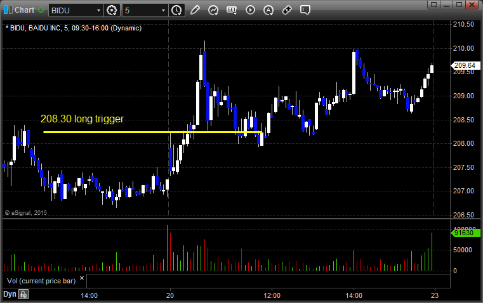483x303 pixels.
Task: Click the Vol (current price bar) label
Action: coord(41,281)
